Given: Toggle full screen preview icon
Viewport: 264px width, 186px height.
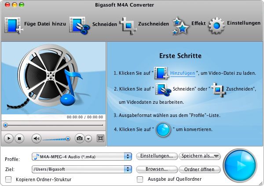Looking at the screenshot, I should tap(100, 139).
